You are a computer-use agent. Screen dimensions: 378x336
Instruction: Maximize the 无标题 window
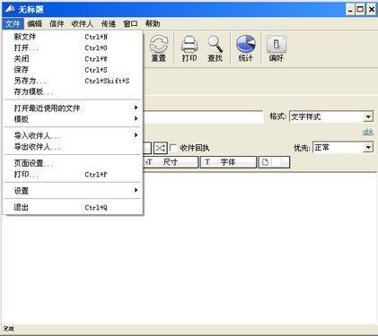coord(361,10)
